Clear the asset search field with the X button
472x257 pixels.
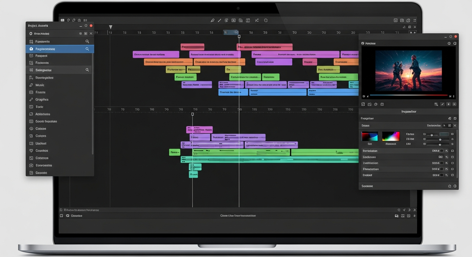91,33
